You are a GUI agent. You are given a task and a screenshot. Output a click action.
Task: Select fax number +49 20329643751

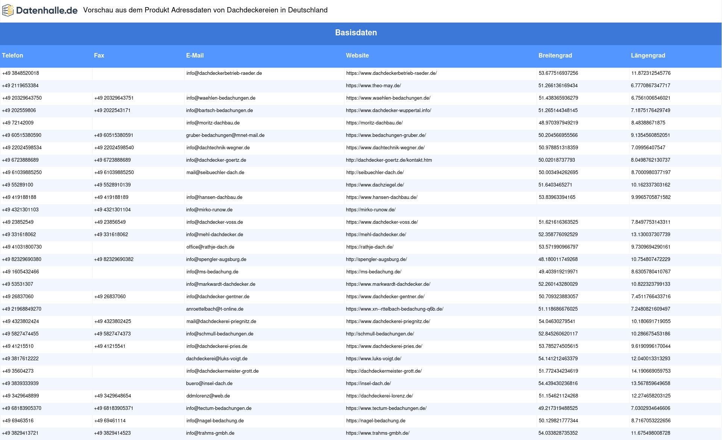tap(114, 98)
